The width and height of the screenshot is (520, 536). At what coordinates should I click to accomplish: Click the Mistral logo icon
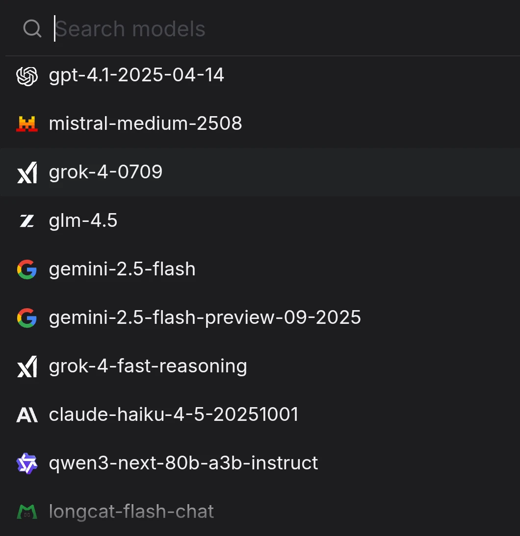pyautogui.click(x=27, y=124)
